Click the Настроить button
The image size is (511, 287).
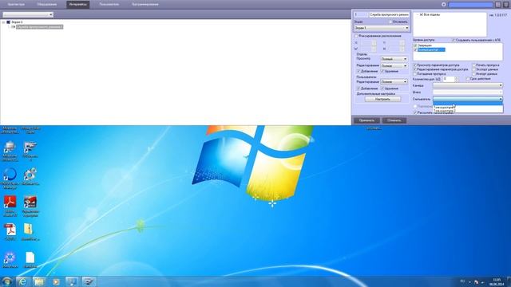click(x=382, y=99)
